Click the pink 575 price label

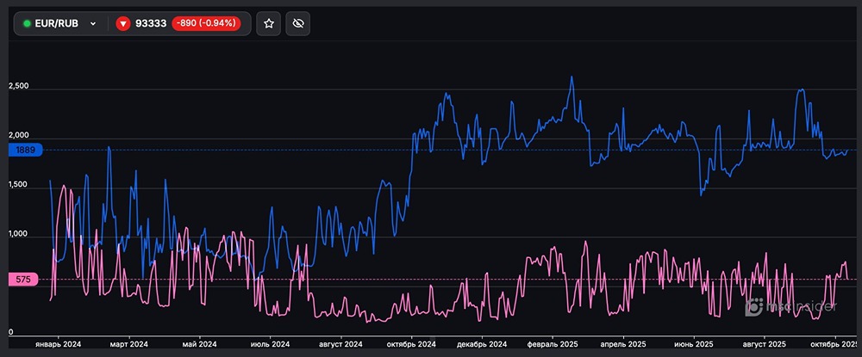coord(23,280)
